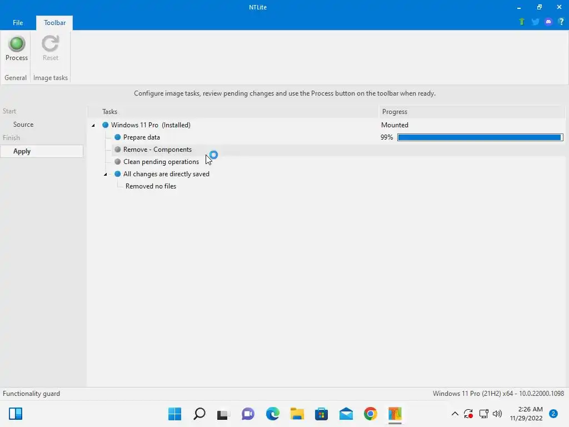Collapse the Windows 11 Pro (Installed) node
The height and width of the screenshot is (427, 569).
pyautogui.click(x=93, y=125)
